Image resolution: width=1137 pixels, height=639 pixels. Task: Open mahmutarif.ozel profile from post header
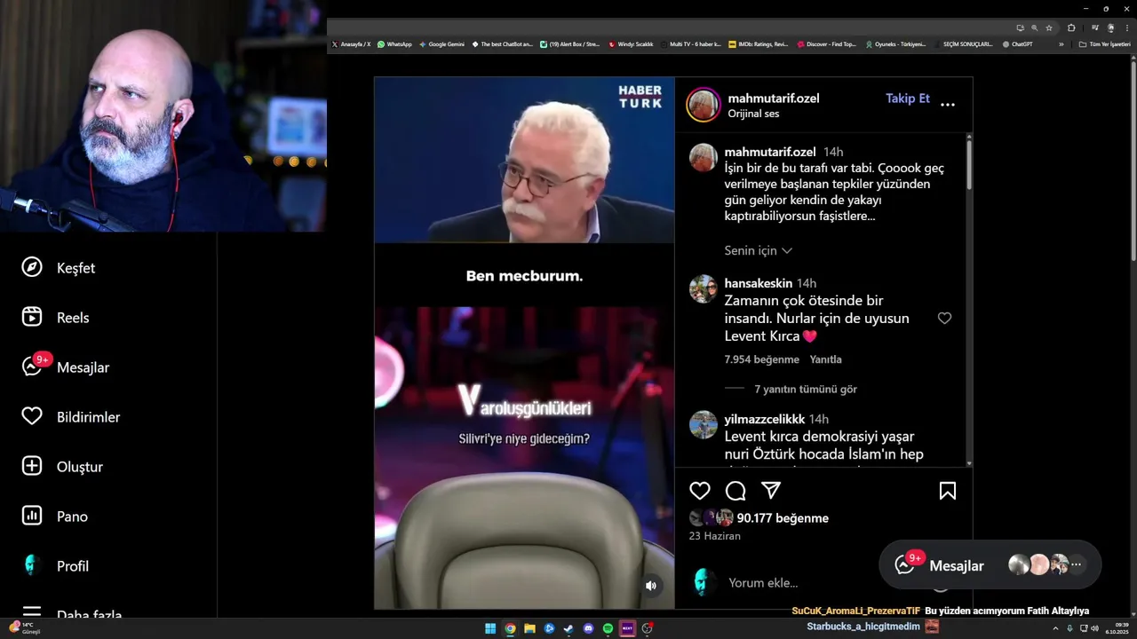click(x=774, y=99)
